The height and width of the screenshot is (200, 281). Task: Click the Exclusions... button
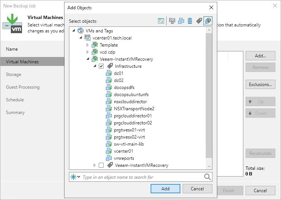(x=261, y=84)
